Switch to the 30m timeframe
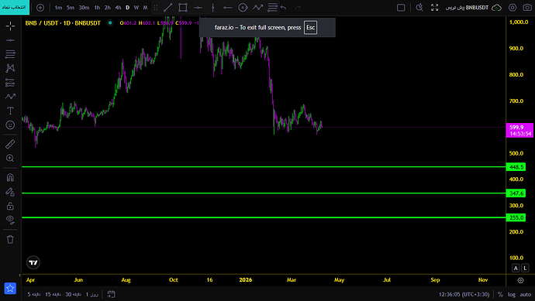 coord(84,8)
